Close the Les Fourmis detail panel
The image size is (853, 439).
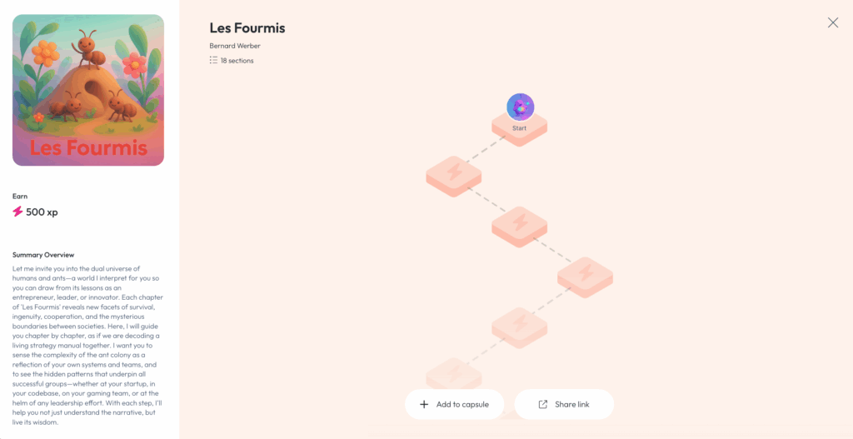click(832, 22)
